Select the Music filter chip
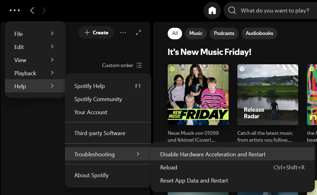 (x=196, y=33)
